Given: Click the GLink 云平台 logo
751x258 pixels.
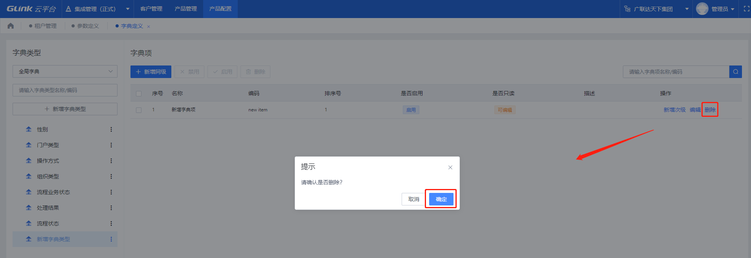Looking at the screenshot, I should click(x=31, y=9).
